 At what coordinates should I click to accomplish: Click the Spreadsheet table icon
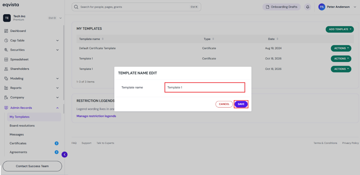6,59
